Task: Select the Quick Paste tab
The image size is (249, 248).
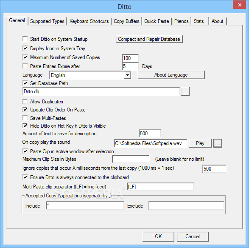Action: (157, 21)
